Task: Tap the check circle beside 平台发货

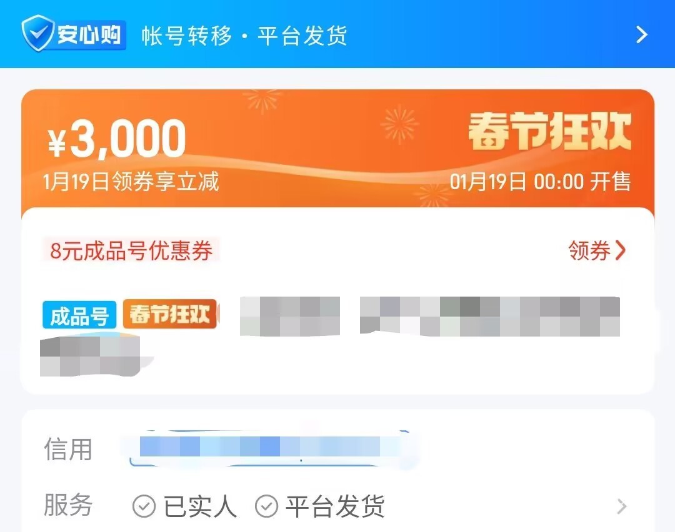Action: [x=266, y=506]
